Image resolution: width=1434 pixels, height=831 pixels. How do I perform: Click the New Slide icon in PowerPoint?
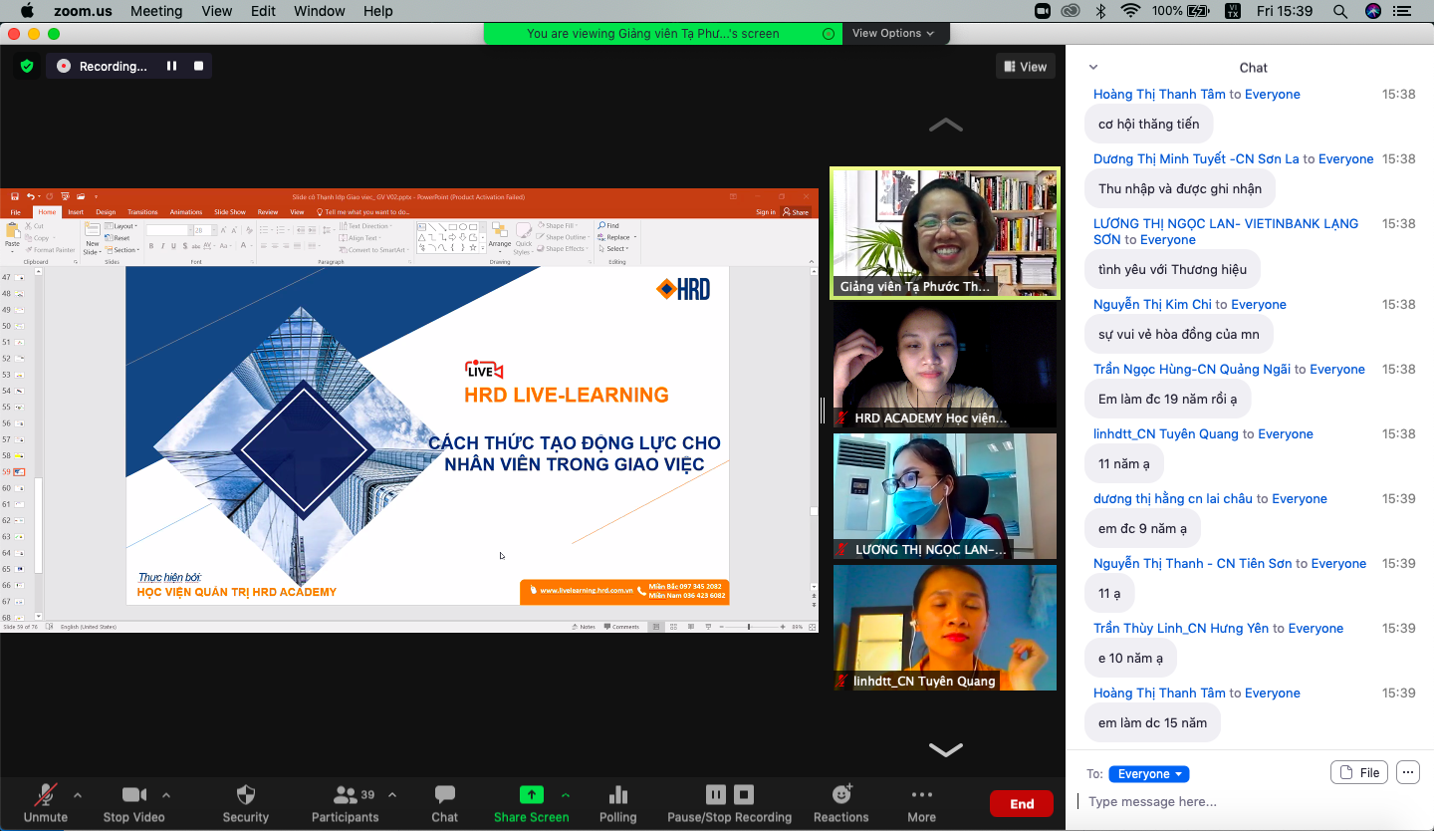pos(93,231)
